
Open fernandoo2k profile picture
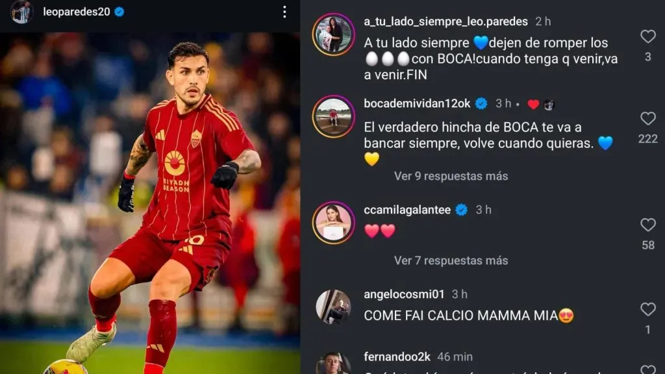[x=333, y=364]
